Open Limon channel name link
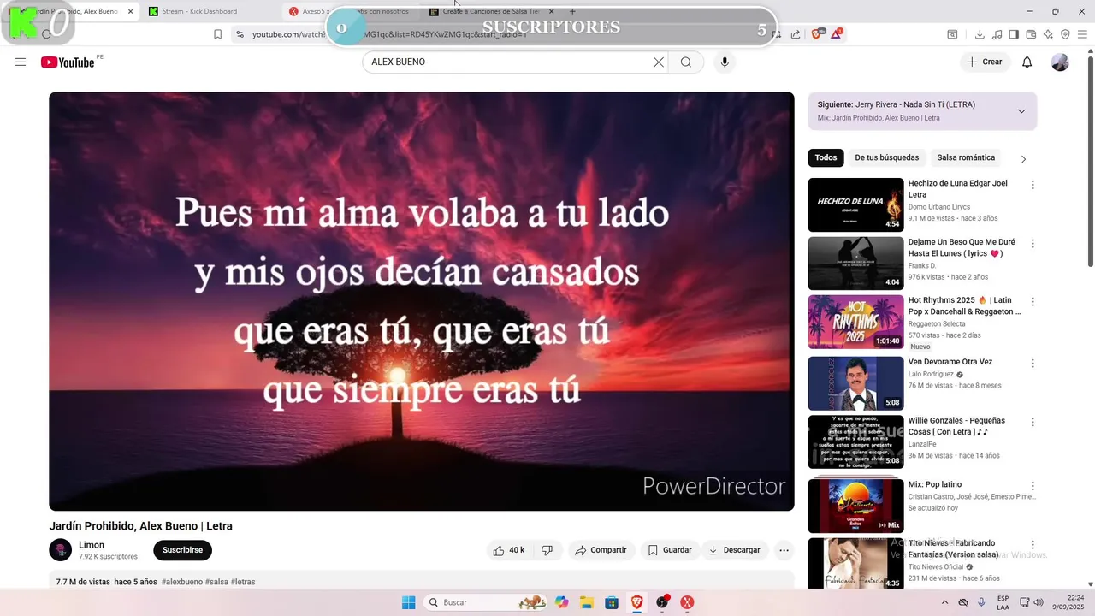The image size is (1095, 616). 92,545
